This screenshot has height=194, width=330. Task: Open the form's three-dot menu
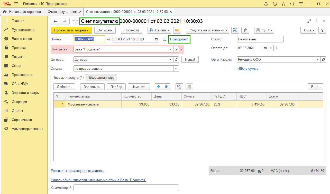click(316, 21)
